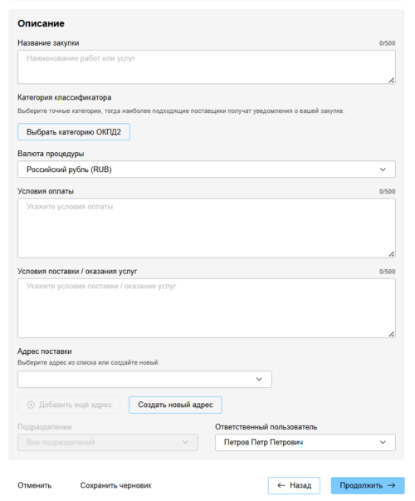
Task: Click Сохранить черновик link
Action: click(x=116, y=485)
